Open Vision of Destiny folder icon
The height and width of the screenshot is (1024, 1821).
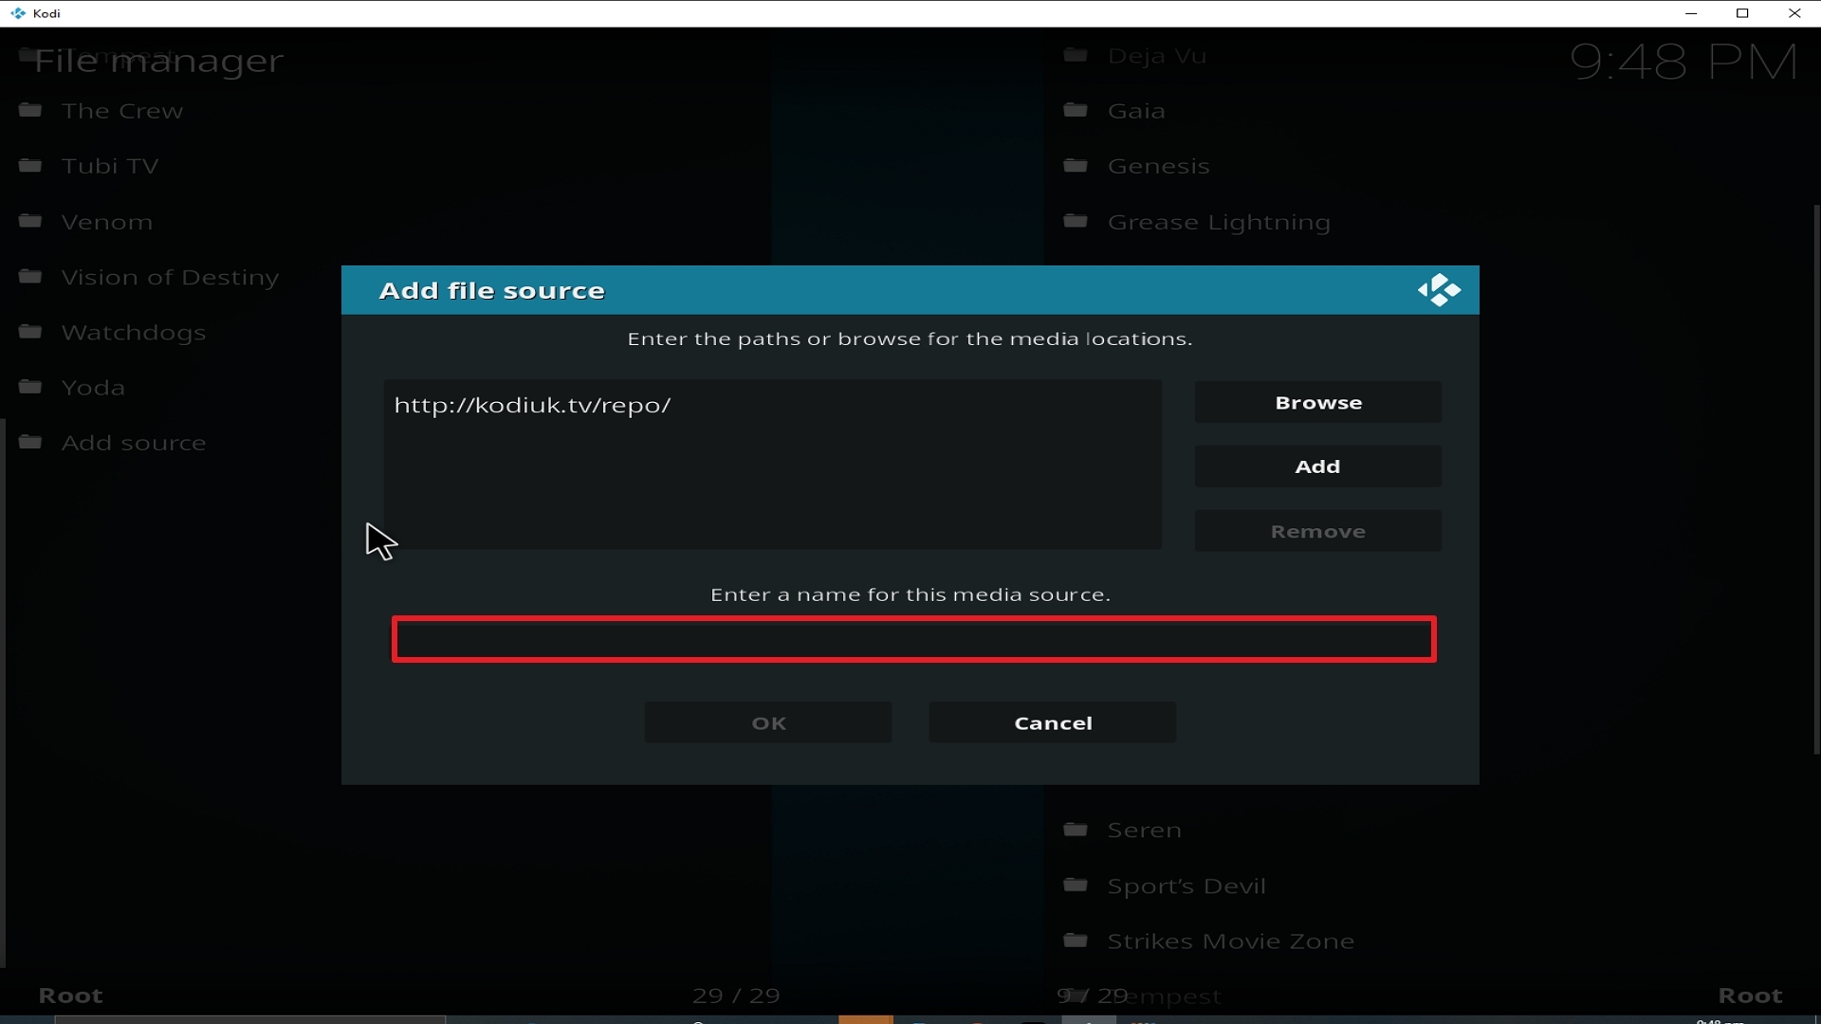[30, 276]
